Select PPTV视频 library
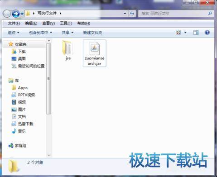Image resolution: width=217 pixels, height=177 pixels. click(x=26, y=95)
